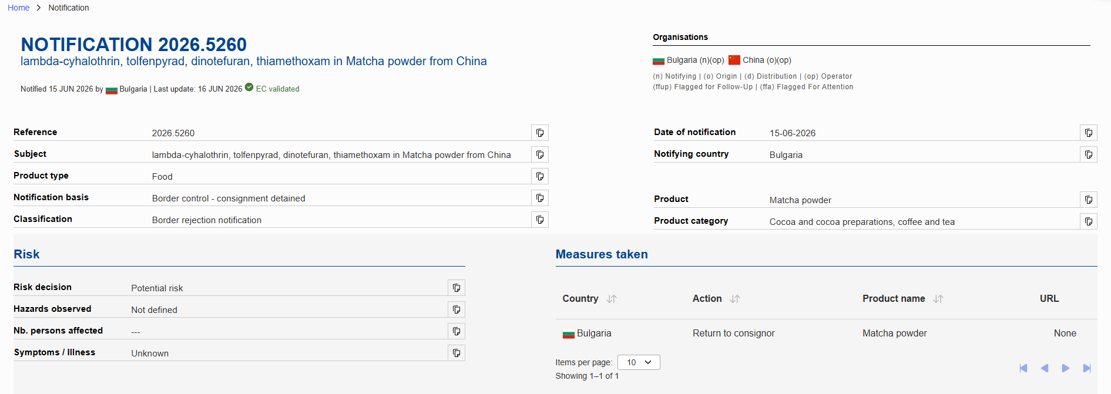Viewport: 1111px width, 394px height.
Task: Copy the Subject field value
Action: (540, 154)
